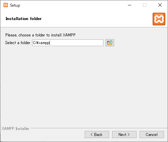Click the "XAMPP Installer" footer label
The height and width of the screenshot is (142, 168).
pyautogui.click(x=15, y=129)
